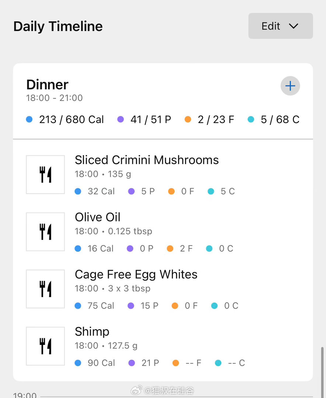Click the Daily Timeline title
This screenshot has height=398, width=326.
point(58,27)
